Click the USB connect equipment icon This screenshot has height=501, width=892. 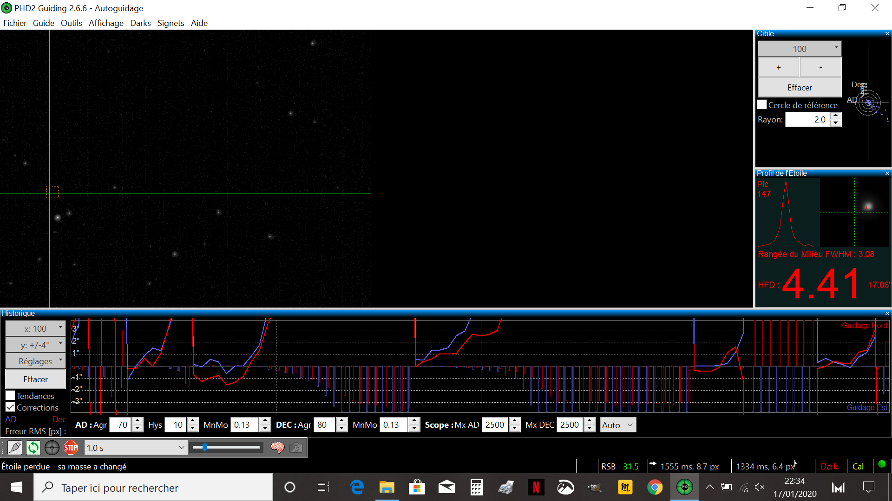15,448
